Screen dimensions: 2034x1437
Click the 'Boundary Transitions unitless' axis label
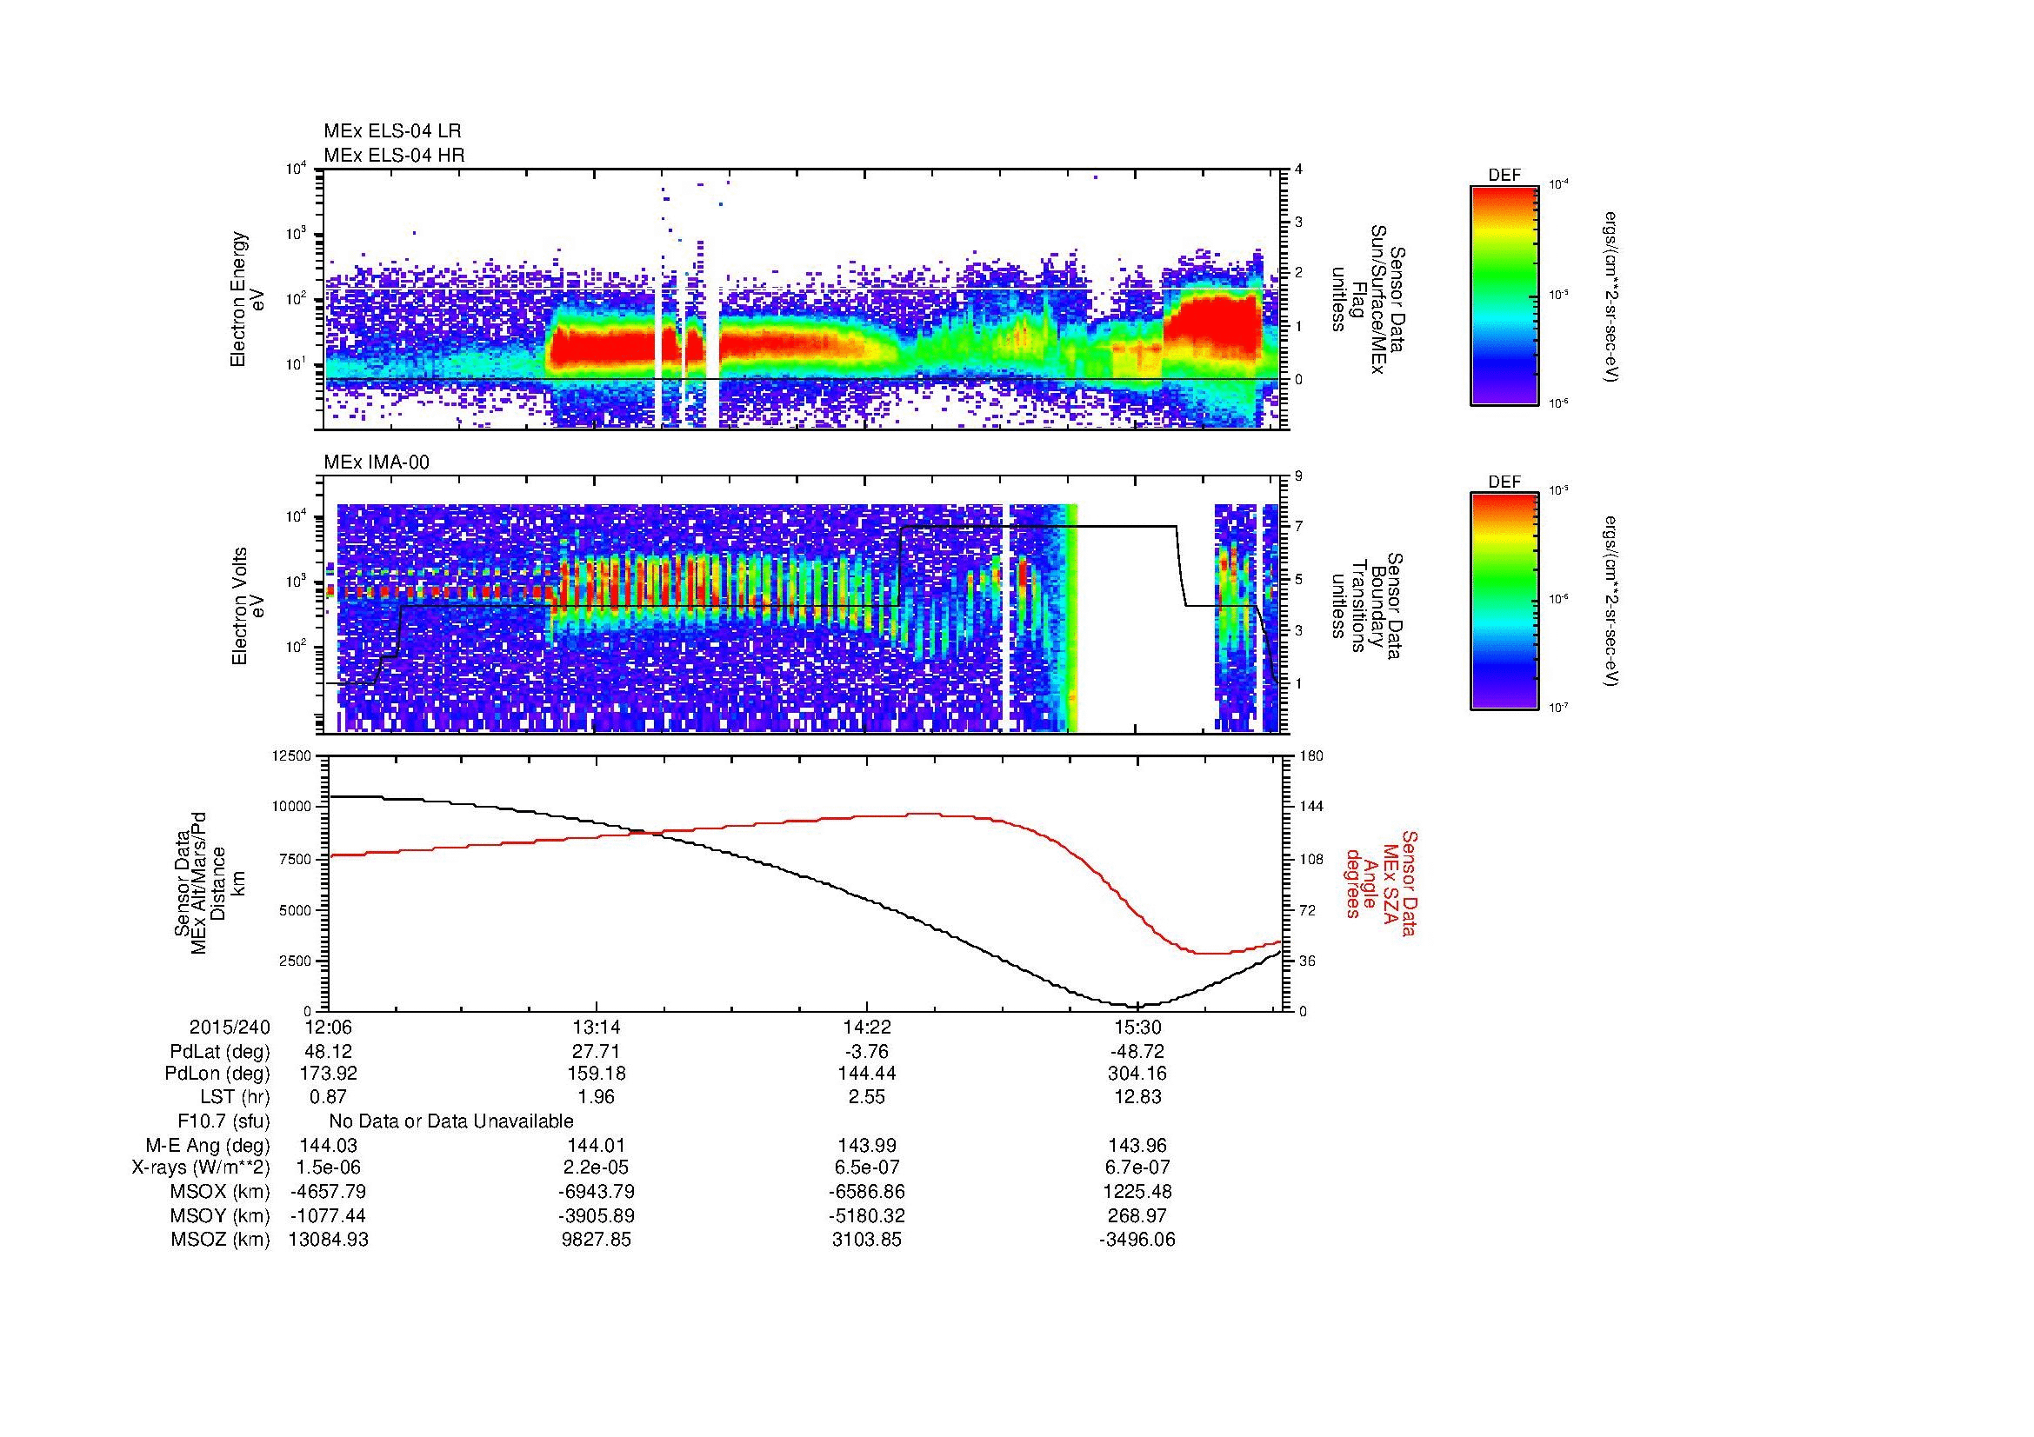[x=1369, y=606]
